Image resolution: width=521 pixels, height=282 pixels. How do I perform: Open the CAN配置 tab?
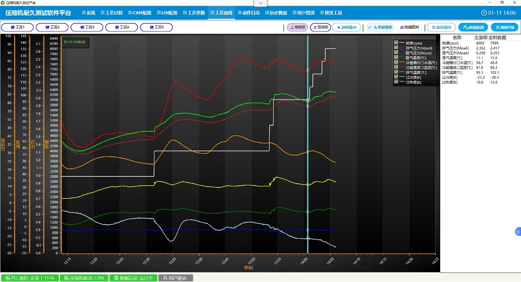click(139, 13)
